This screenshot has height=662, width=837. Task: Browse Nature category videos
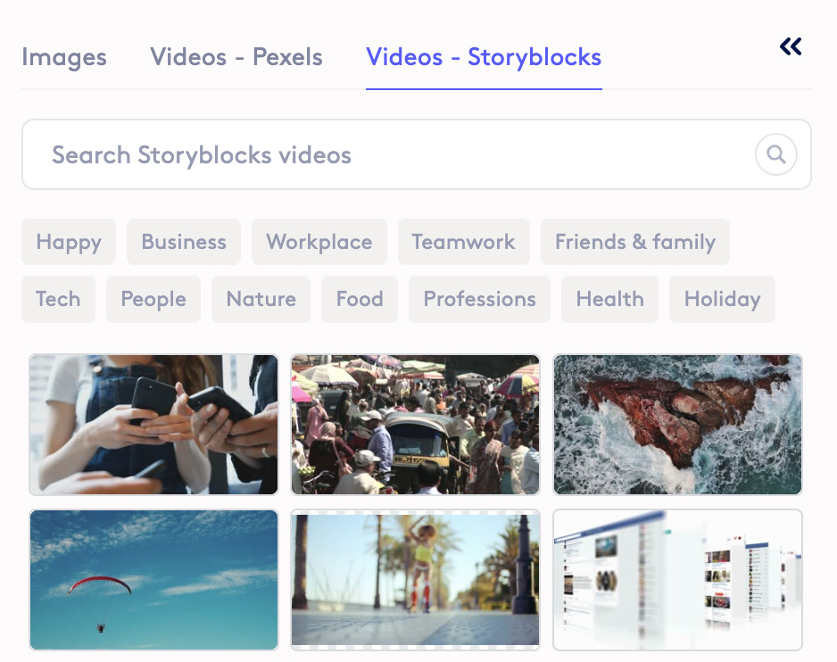(x=261, y=299)
